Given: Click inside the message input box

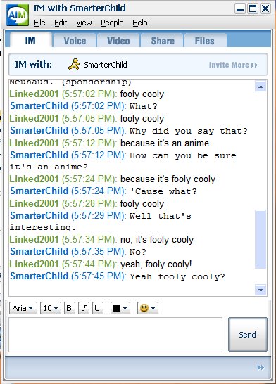Looking at the screenshot, I should [x=115, y=335].
